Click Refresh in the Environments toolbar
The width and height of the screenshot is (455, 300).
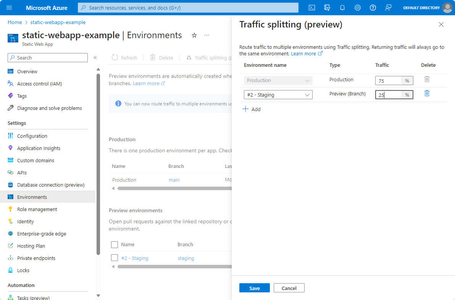[124, 58]
